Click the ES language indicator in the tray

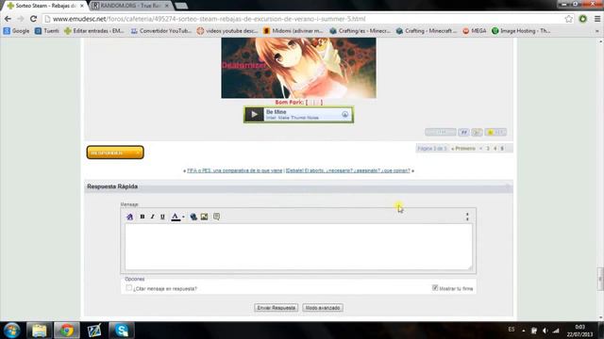(x=512, y=330)
